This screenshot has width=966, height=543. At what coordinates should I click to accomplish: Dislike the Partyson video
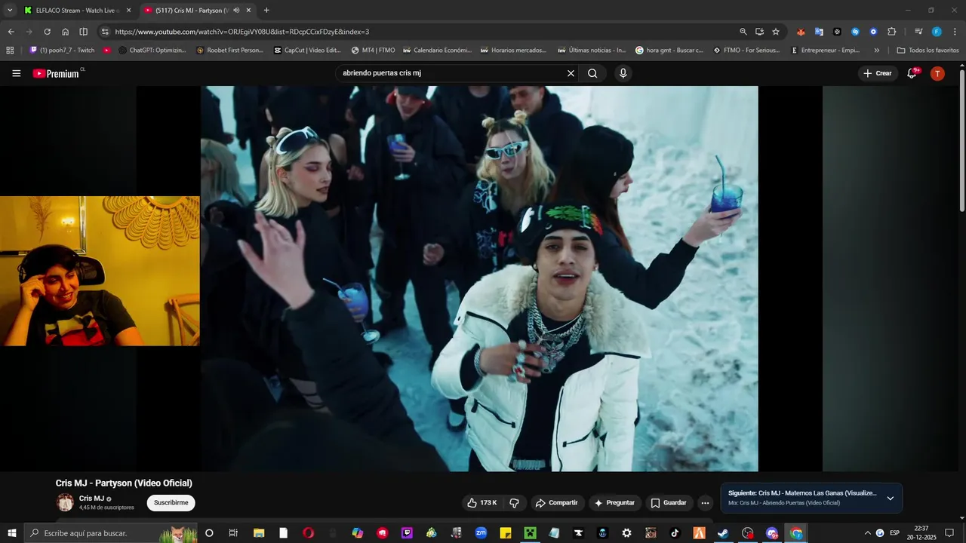[515, 502]
